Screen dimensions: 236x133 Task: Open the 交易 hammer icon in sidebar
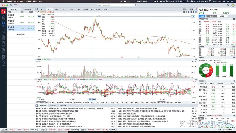coord(3,37)
